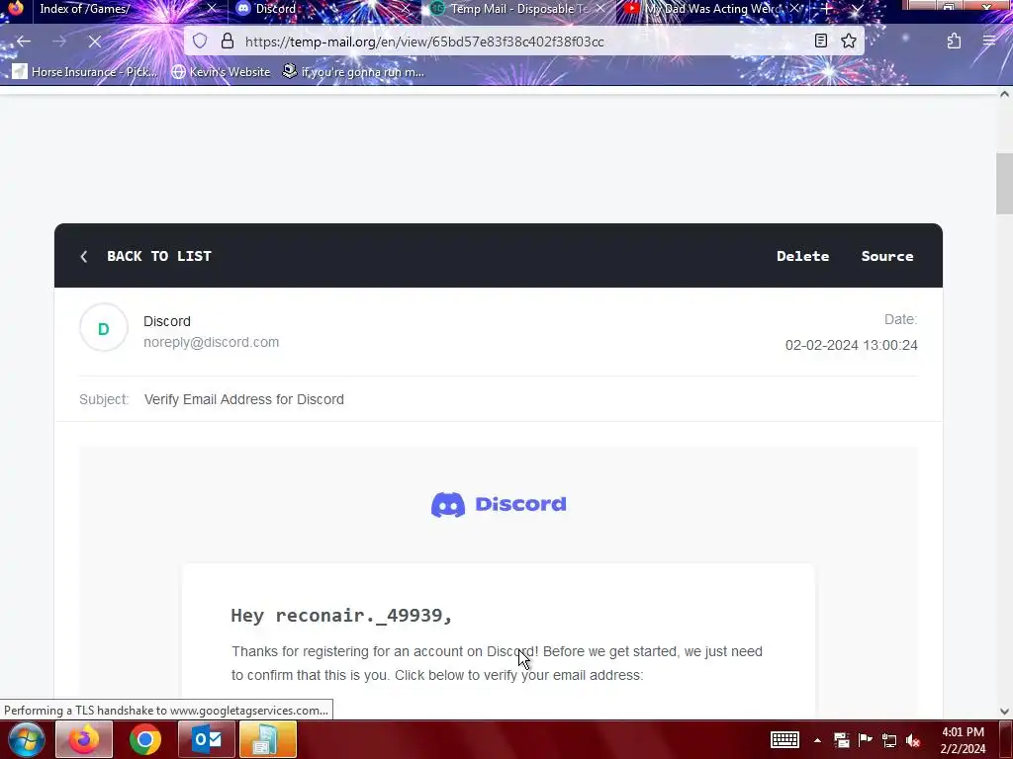This screenshot has height=759, width=1013.
Task: Expand the list all tabs chevron
Action: coord(858,9)
